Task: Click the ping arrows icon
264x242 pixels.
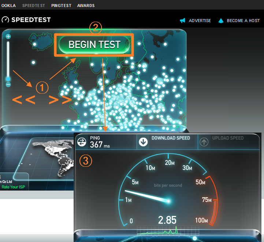Action: 82,142
